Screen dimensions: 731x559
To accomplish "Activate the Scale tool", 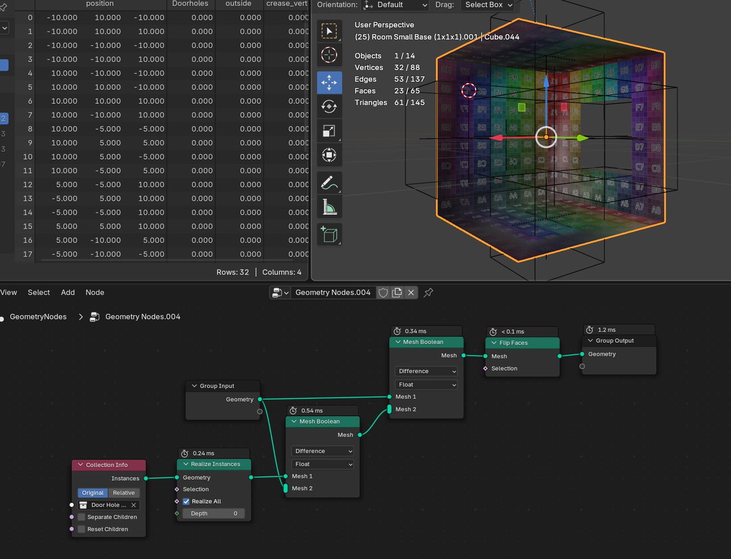I will [x=330, y=130].
